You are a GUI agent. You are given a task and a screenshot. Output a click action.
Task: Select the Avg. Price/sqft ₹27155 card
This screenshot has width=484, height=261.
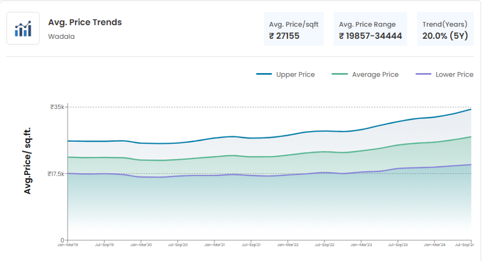click(294, 29)
